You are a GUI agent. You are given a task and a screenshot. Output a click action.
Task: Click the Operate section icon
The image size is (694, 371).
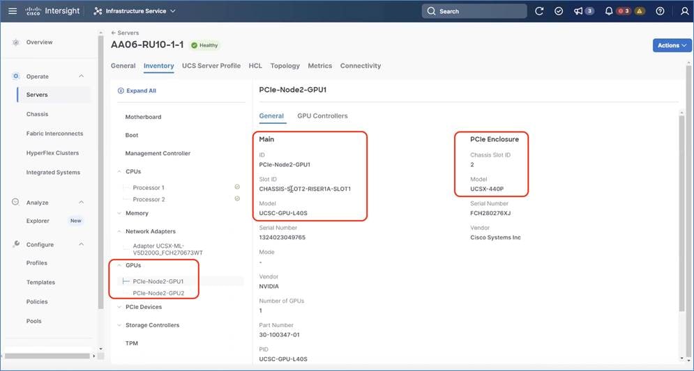coord(16,76)
